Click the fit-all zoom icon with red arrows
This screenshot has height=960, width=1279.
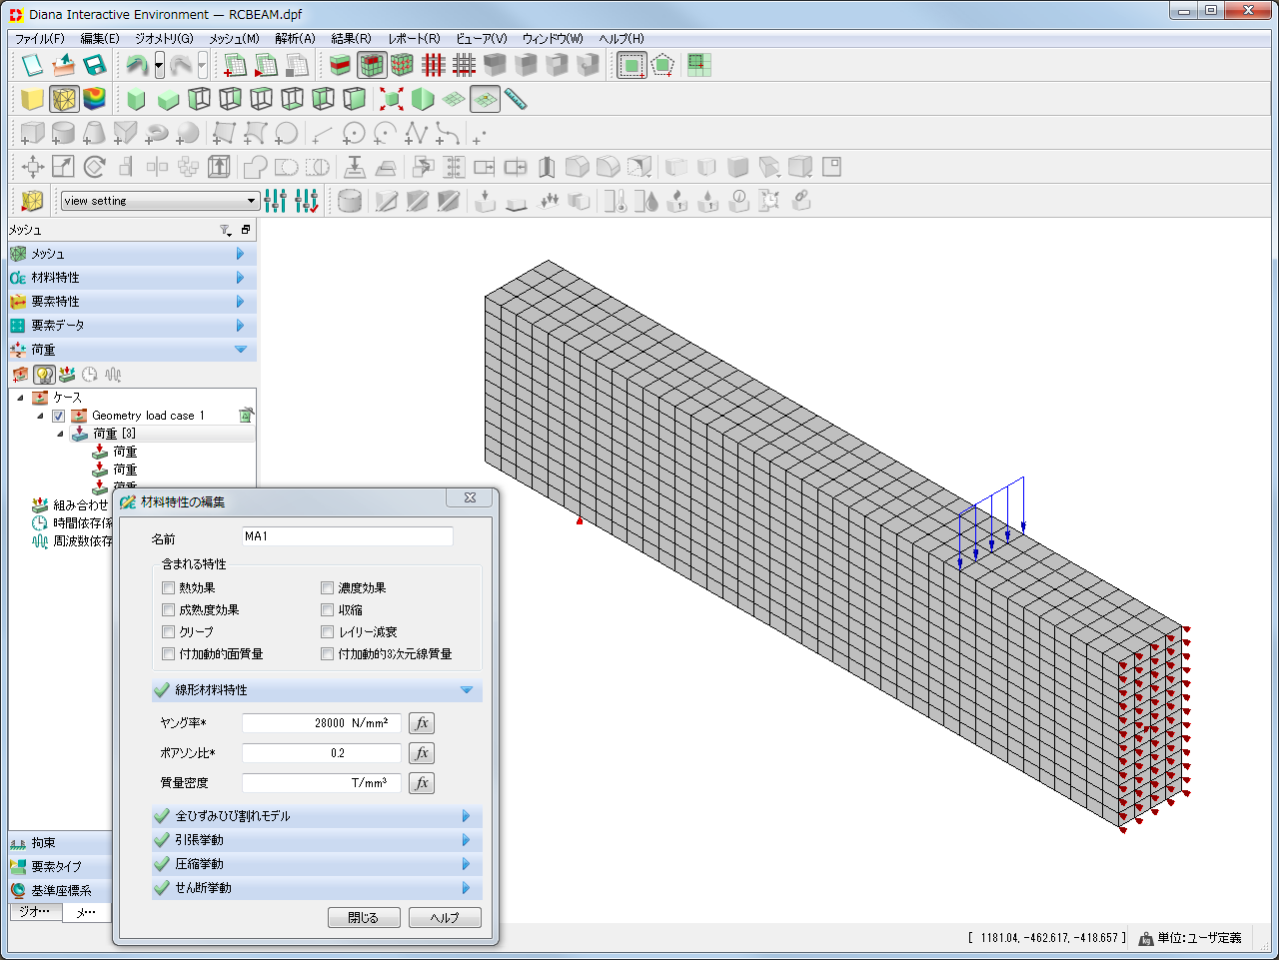[391, 99]
